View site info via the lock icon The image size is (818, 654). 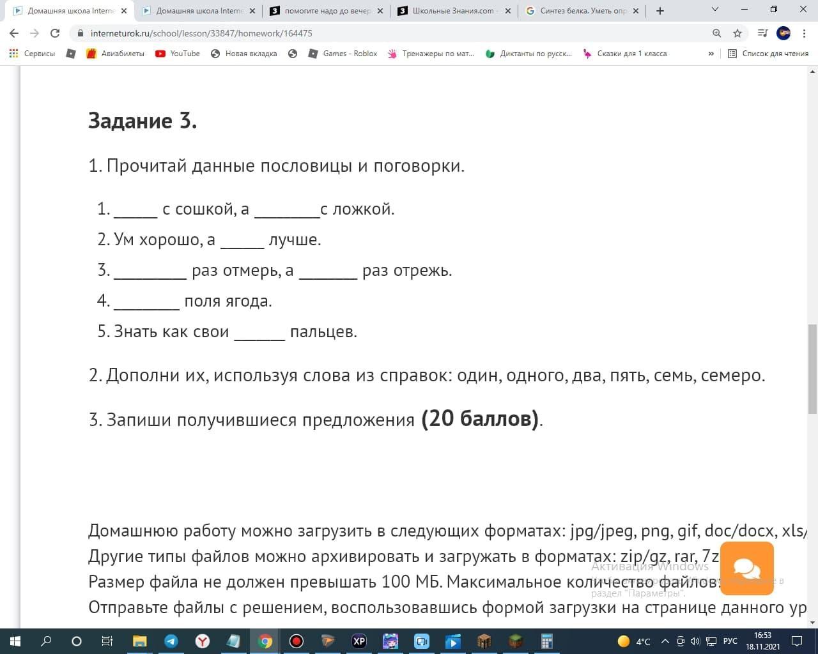81,33
